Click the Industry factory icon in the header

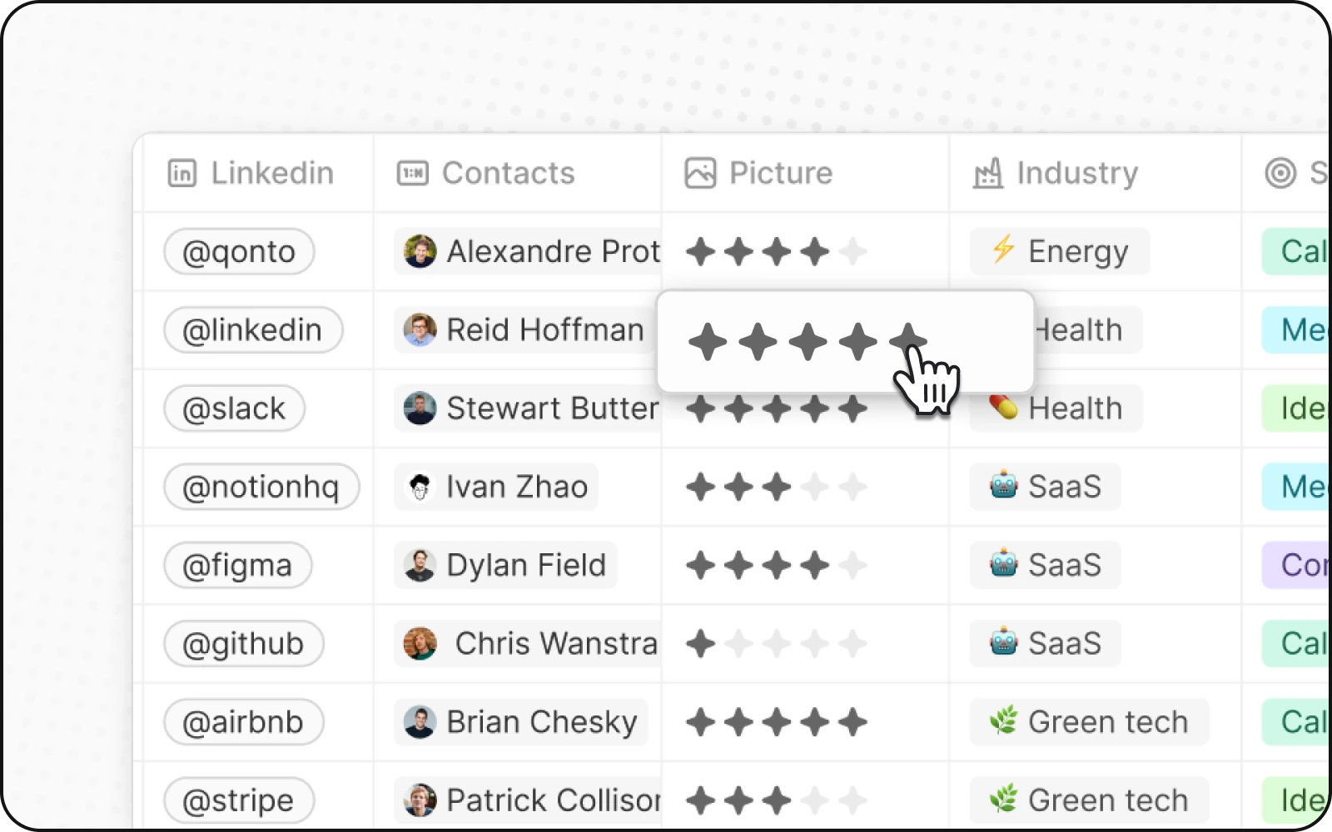tap(987, 173)
